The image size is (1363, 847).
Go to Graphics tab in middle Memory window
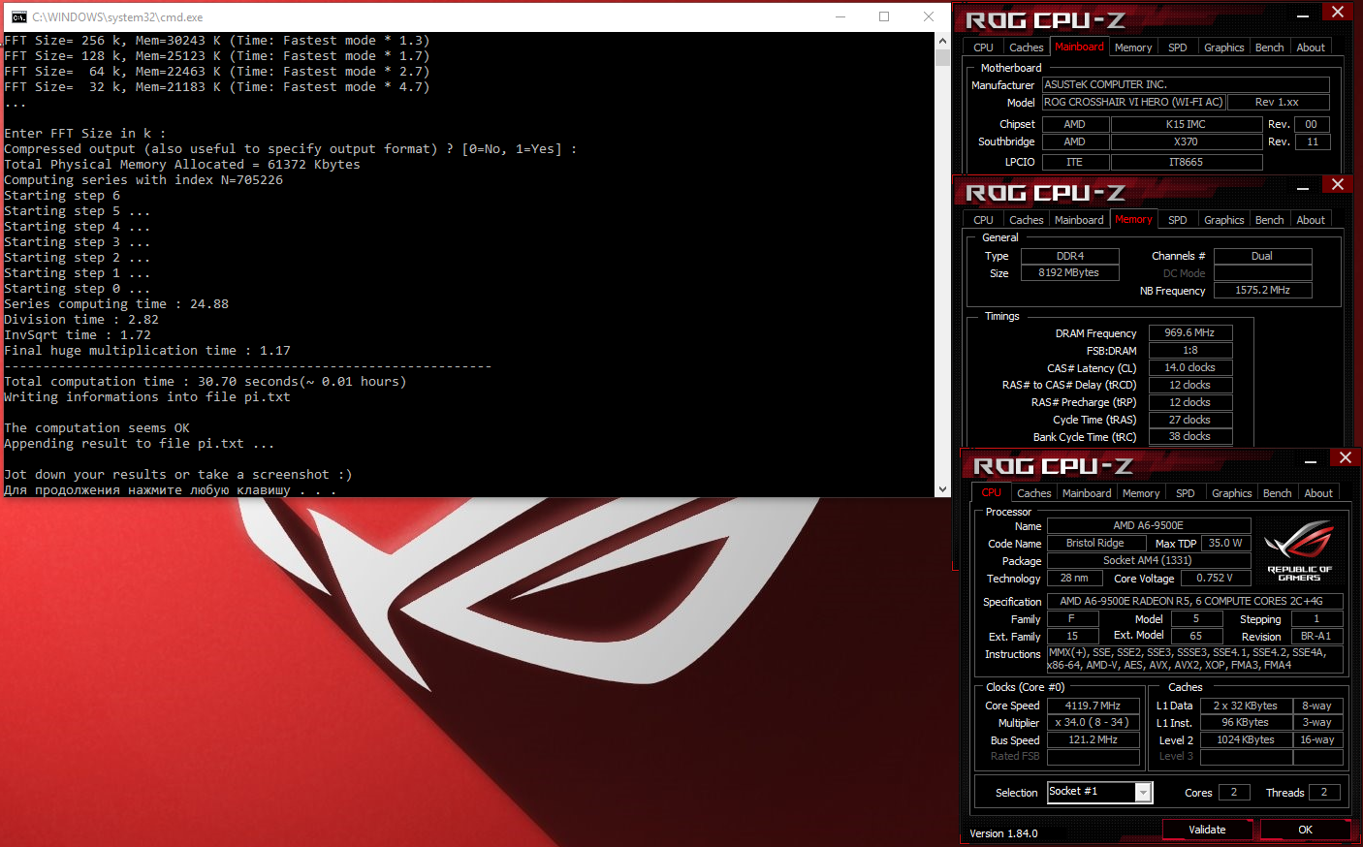click(x=1223, y=220)
